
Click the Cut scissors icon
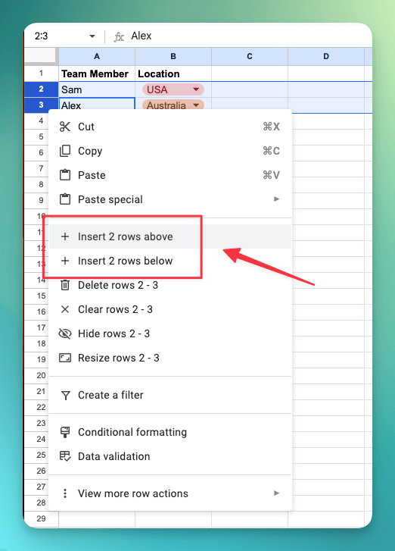click(65, 127)
